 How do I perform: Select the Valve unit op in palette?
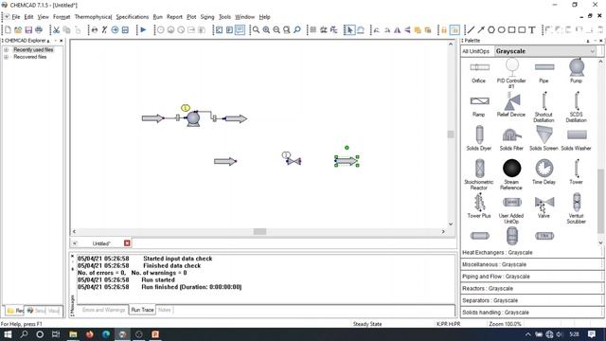544,202
